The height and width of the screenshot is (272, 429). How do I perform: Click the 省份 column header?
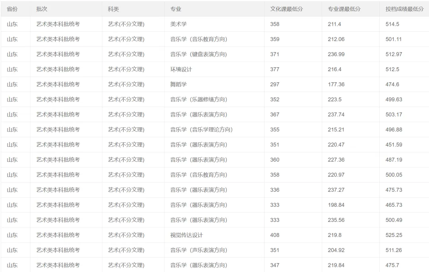(12, 9)
